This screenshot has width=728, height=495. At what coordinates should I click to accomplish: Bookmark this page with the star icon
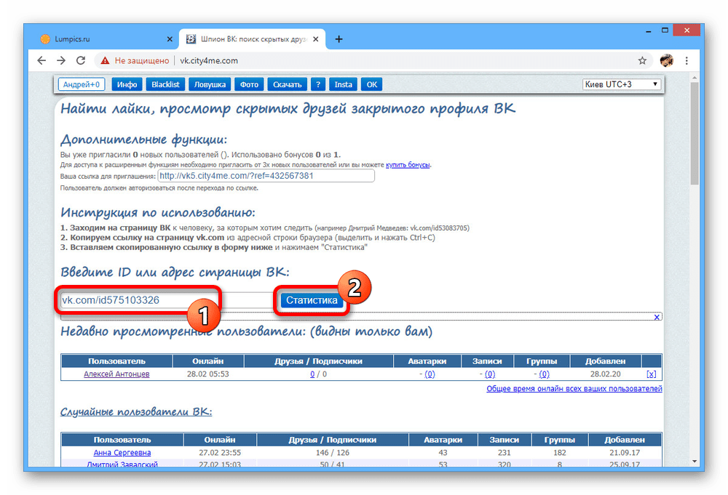pos(642,60)
